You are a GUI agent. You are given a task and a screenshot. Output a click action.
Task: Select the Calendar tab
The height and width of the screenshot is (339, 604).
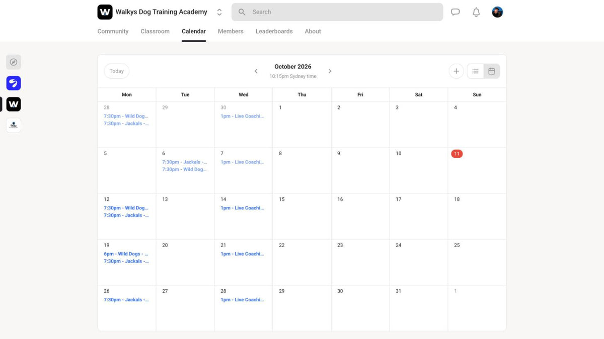point(194,31)
